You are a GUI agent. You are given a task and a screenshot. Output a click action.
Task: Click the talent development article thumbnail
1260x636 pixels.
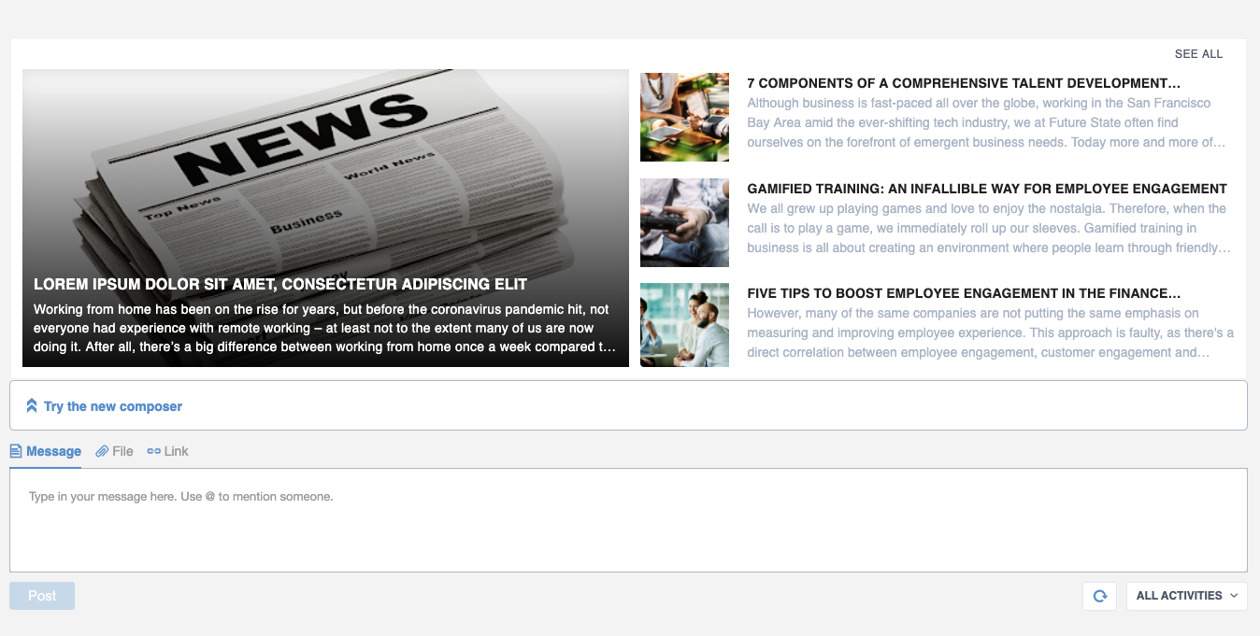pos(684,118)
